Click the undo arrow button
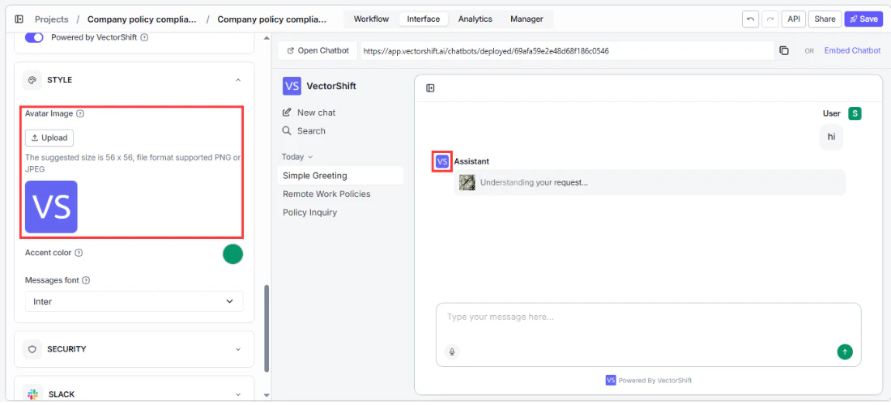The width and height of the screenshot is (891, 405). [x=751, y=19]
